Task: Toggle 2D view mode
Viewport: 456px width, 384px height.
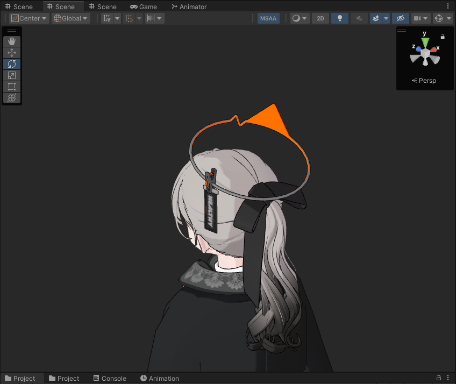Action: pyautogui.click(x=320, y=18)
